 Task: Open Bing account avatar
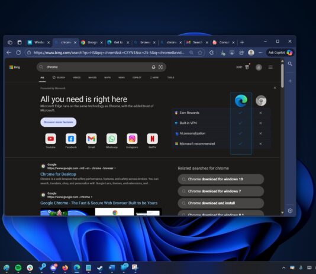259,67
